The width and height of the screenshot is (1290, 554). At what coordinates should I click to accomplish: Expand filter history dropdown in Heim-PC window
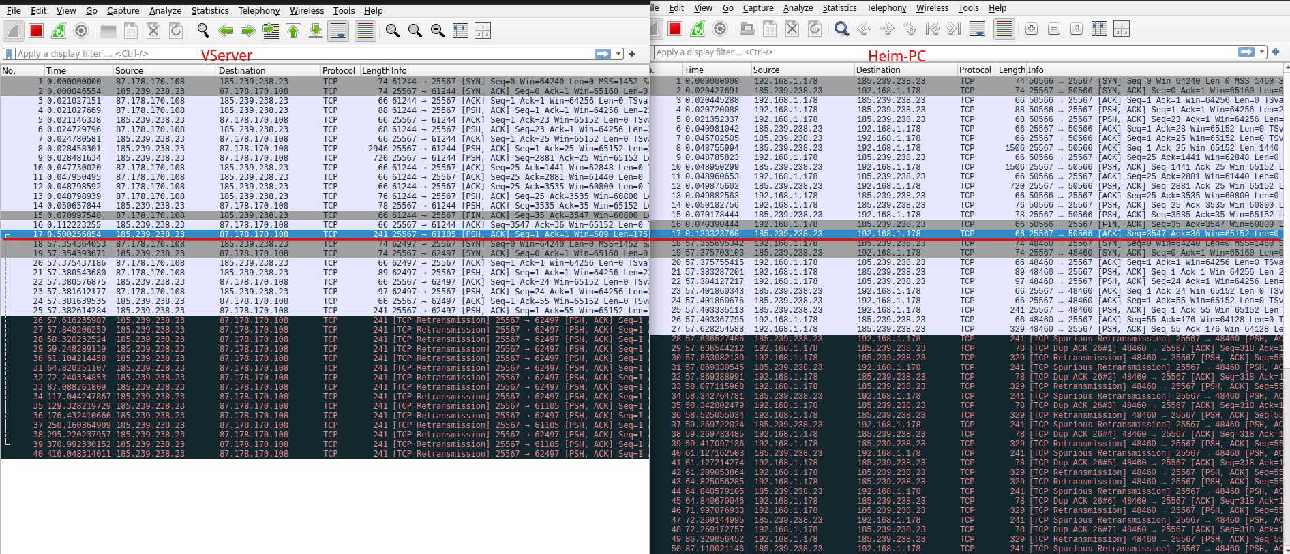coord(1262,52)
